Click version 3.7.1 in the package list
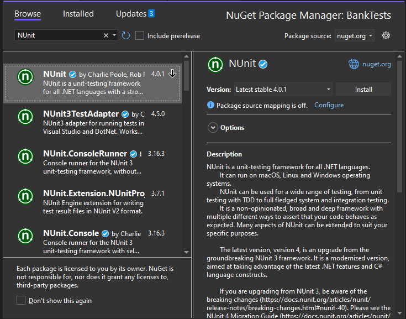 click(x=157, y=194)
